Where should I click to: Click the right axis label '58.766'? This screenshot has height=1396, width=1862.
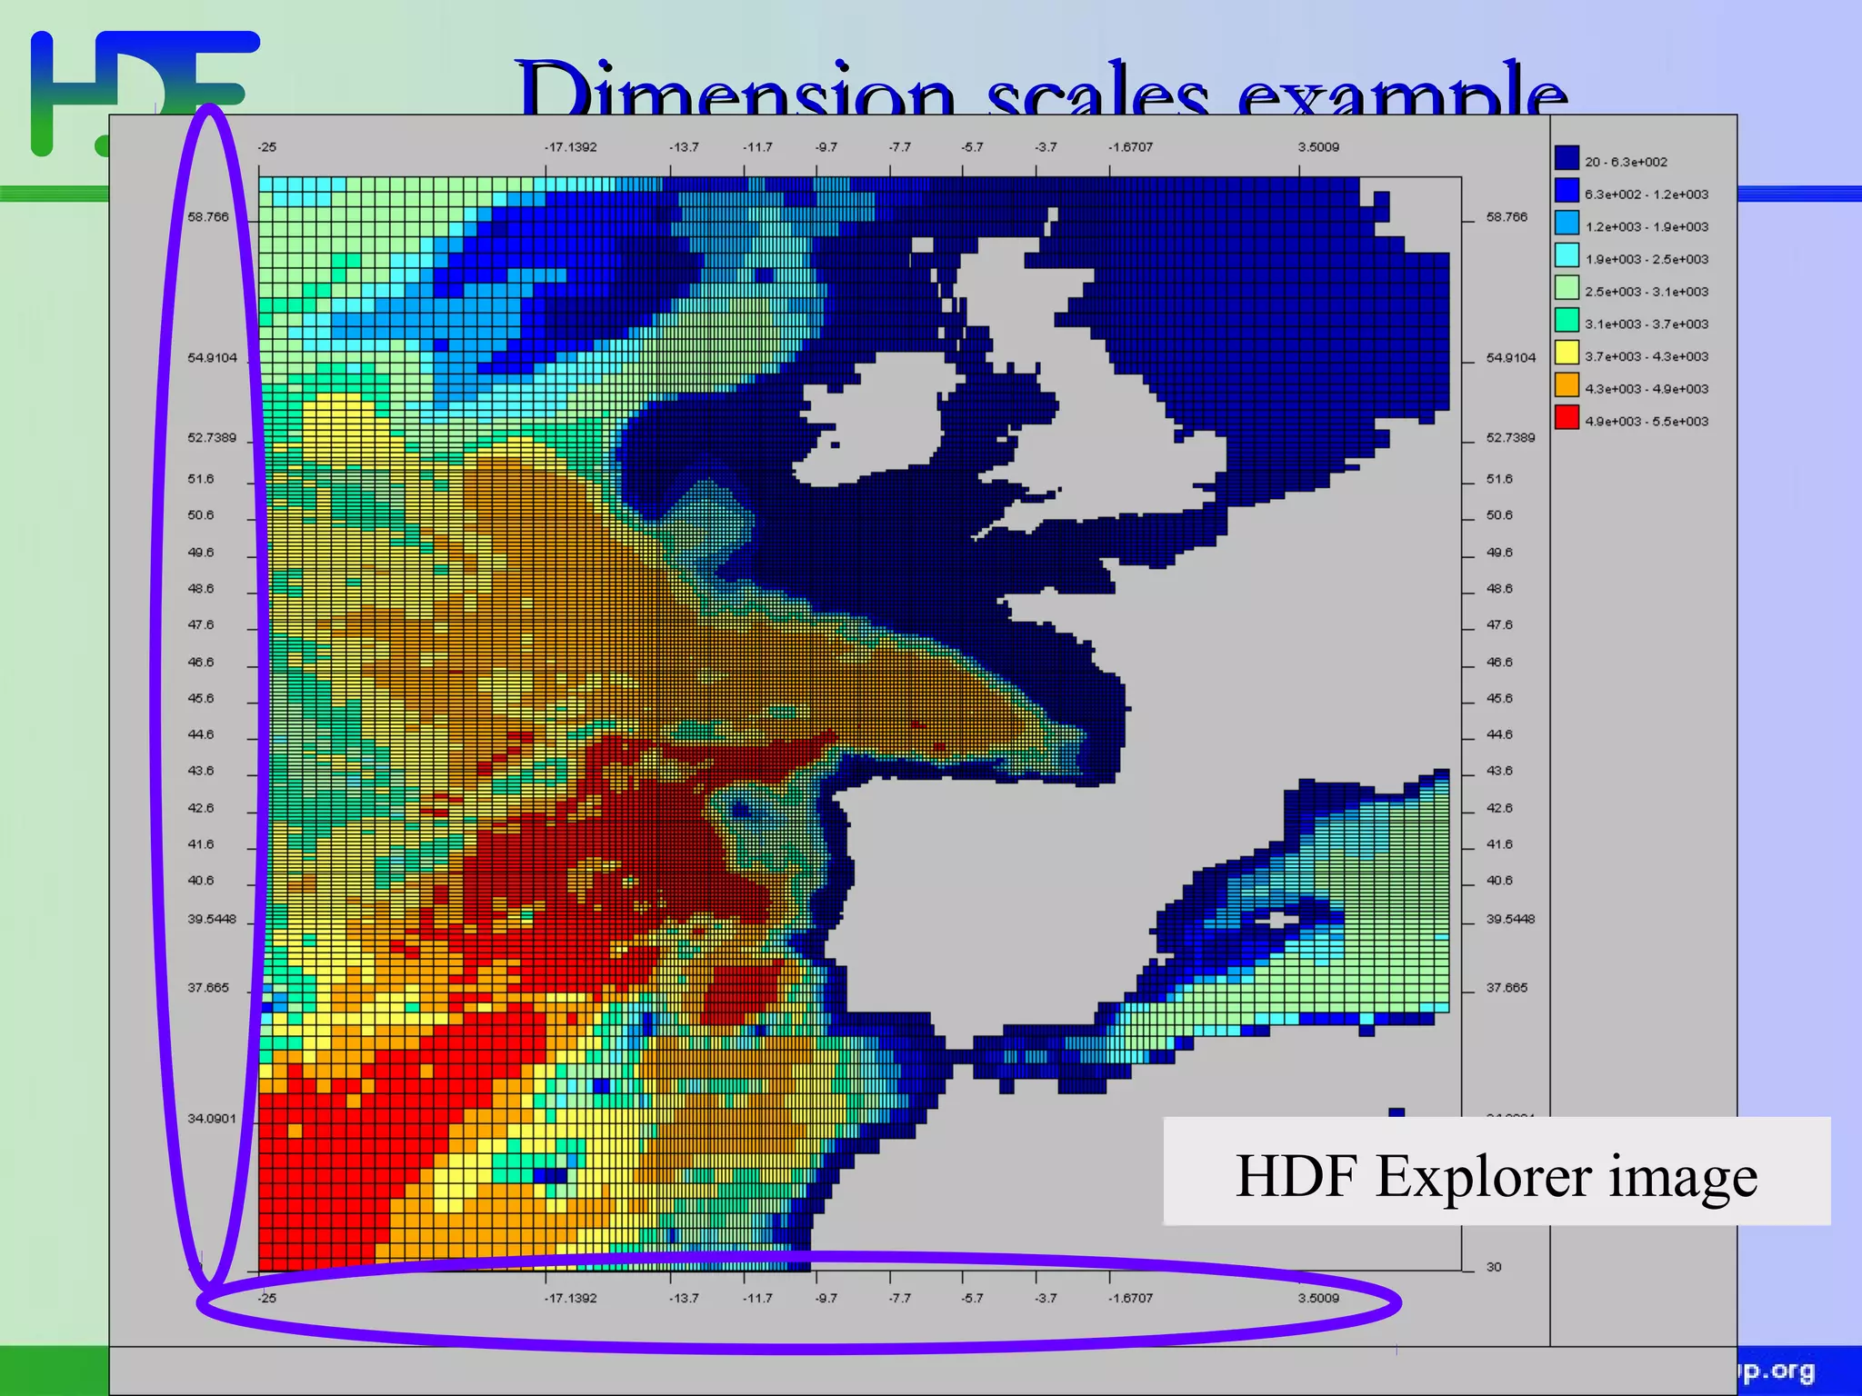1507,217
